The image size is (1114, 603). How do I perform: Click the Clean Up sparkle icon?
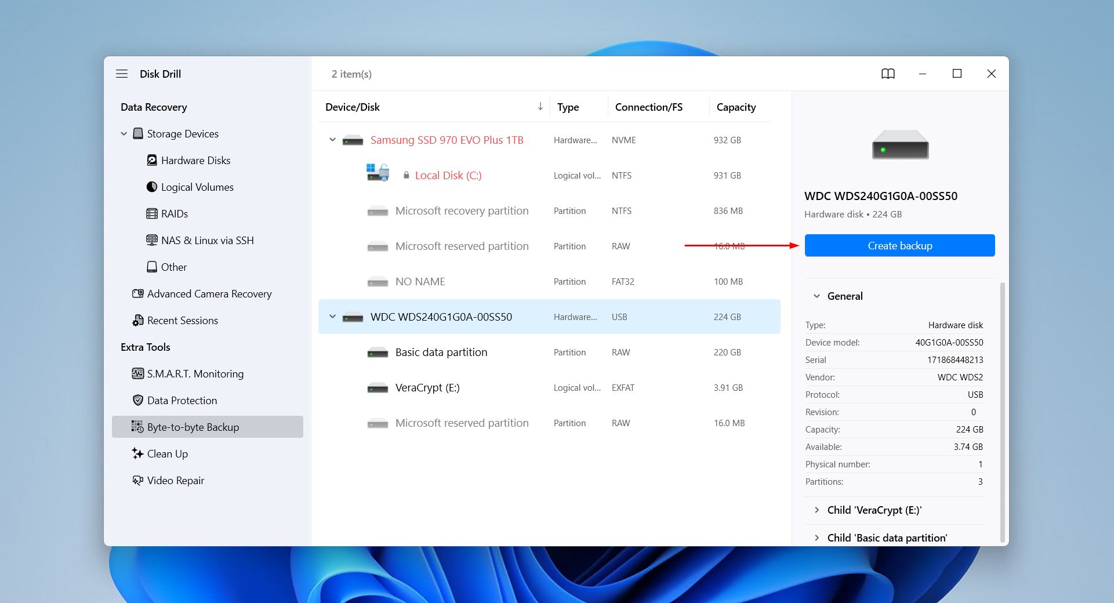click(x=137, y=453)
